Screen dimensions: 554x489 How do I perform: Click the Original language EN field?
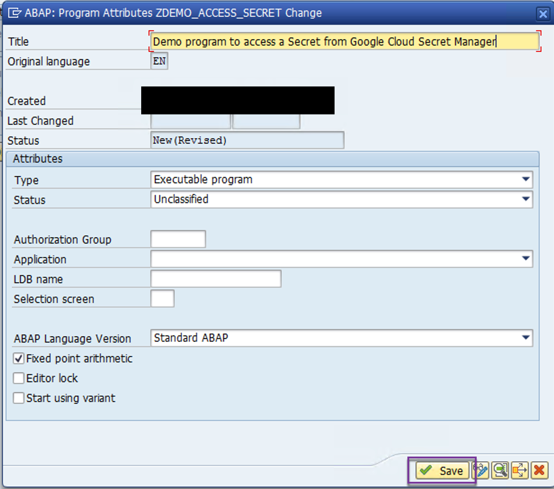coord(159,62)
